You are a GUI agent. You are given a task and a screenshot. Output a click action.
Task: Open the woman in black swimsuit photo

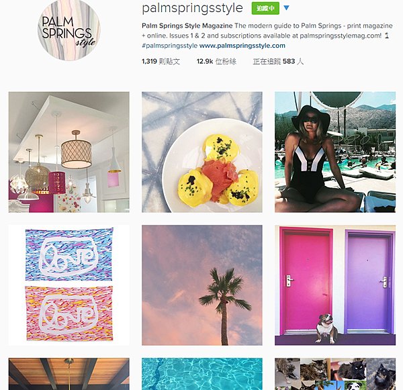tap(335, 152)
